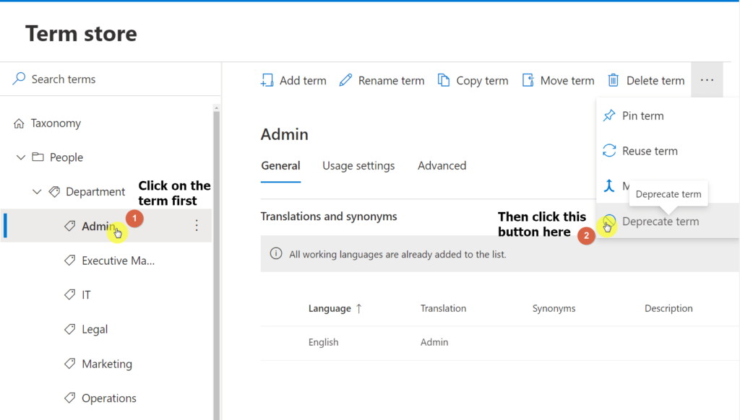Select the Legal term label
740x420 pixels.
pos(95,329)
